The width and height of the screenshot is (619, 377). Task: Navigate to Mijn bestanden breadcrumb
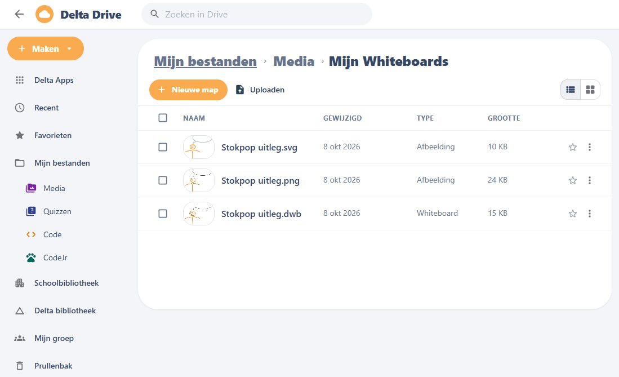205,61
